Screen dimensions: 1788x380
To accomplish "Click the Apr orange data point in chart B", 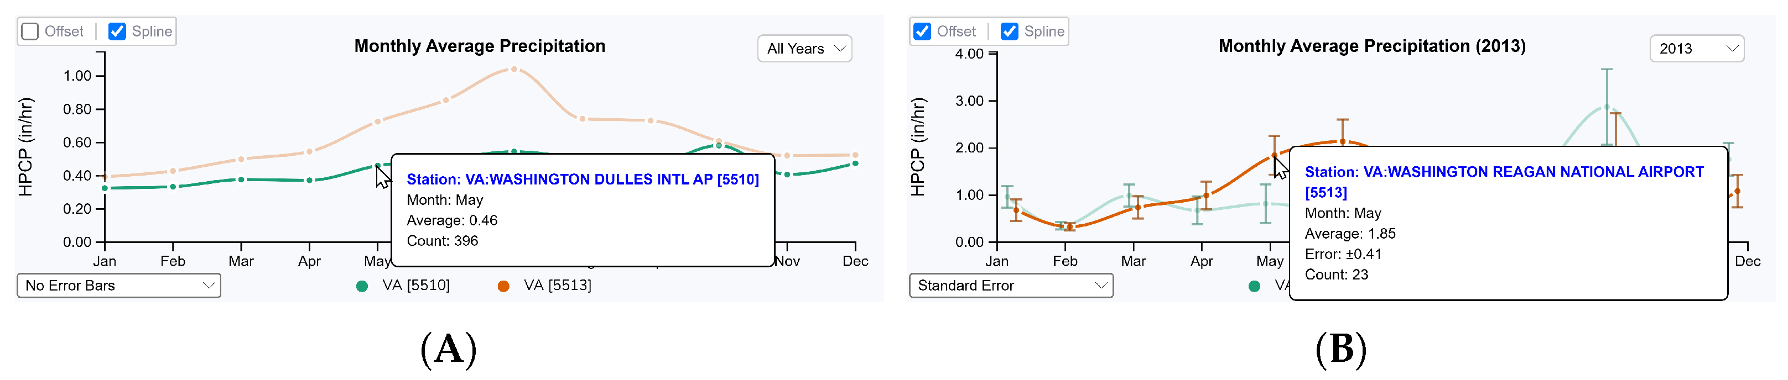I will click(1207, 196).
